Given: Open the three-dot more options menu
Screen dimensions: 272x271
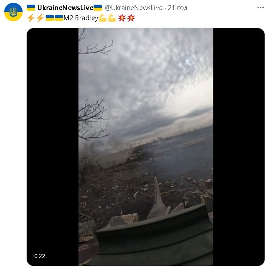Looking at the screenshot, I should pyautogui.click(x=260, y=8).
